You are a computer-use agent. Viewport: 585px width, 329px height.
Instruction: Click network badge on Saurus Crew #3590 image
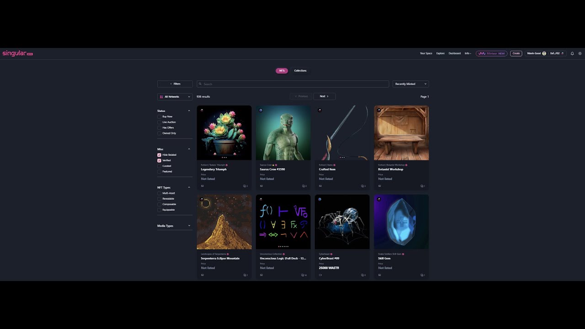point(261,110)
